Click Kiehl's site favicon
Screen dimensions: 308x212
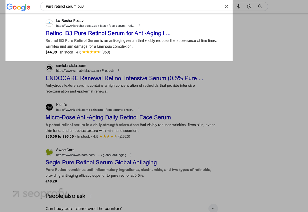[x=49, y=107]
